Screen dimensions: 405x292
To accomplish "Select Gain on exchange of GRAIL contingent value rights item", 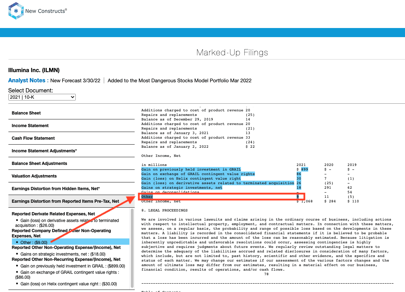I will point(67,275).
